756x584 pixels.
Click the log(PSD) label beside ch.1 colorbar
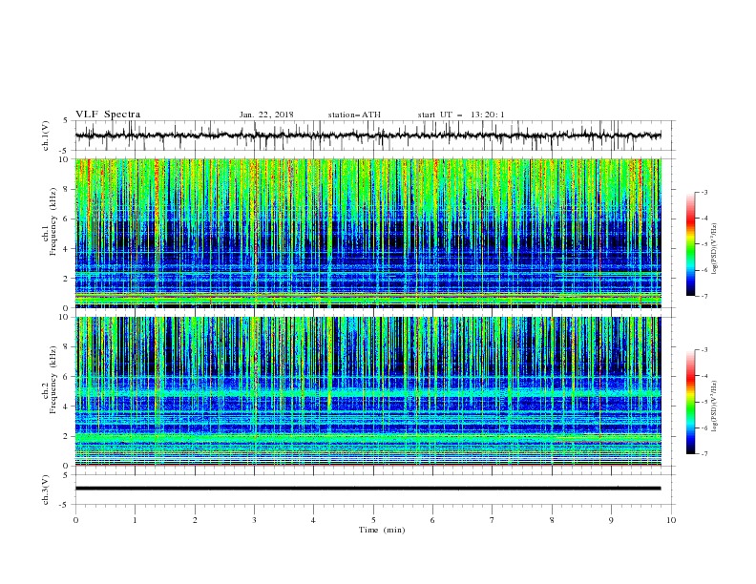click(714, 249)
